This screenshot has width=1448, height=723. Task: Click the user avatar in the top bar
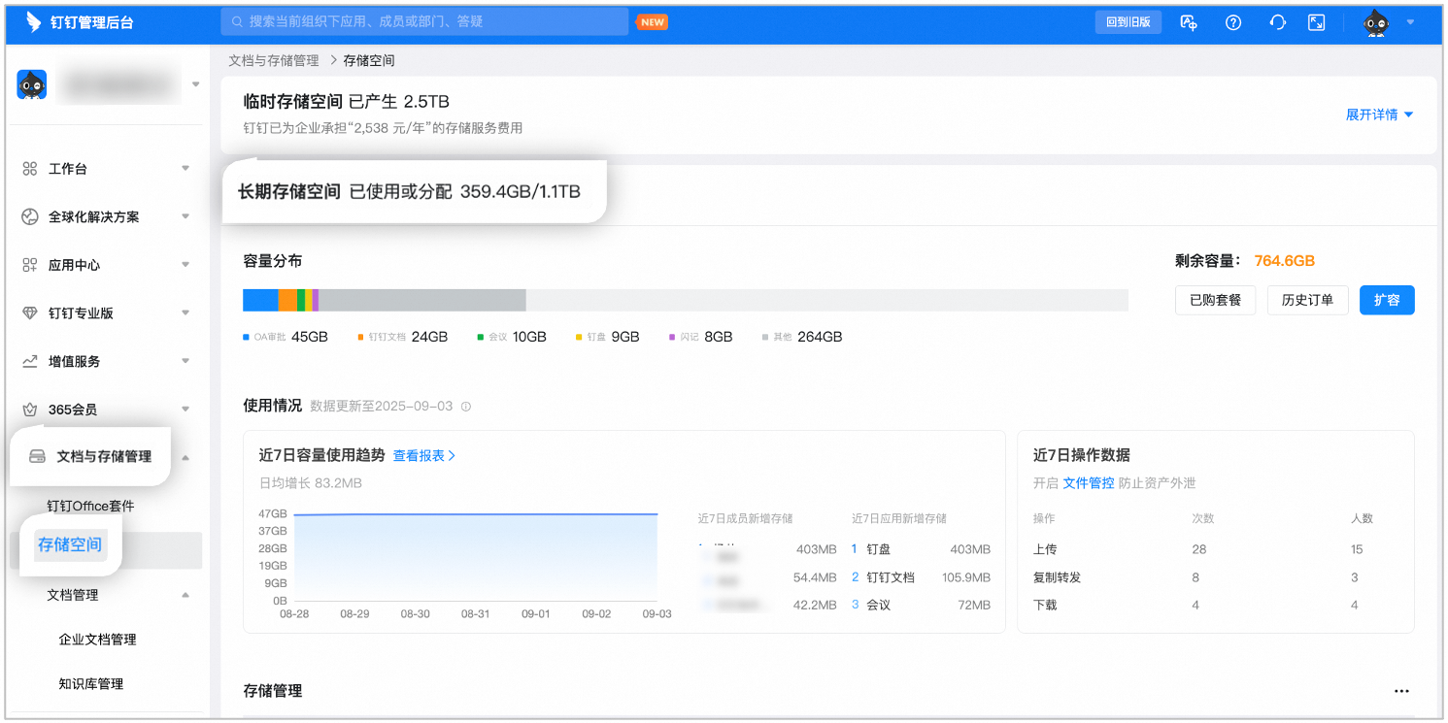1376,22
